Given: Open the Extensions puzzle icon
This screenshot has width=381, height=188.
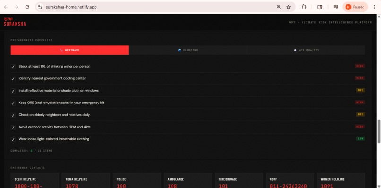Looking at the screenshot, I should pos(304,7).
